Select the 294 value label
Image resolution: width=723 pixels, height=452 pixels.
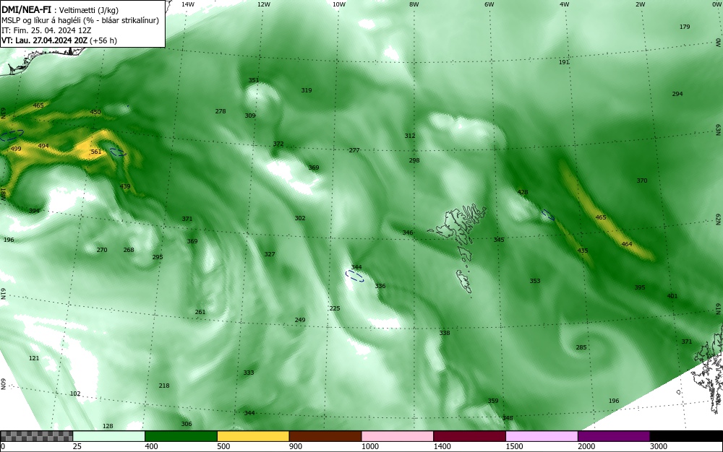click(677, 94)
